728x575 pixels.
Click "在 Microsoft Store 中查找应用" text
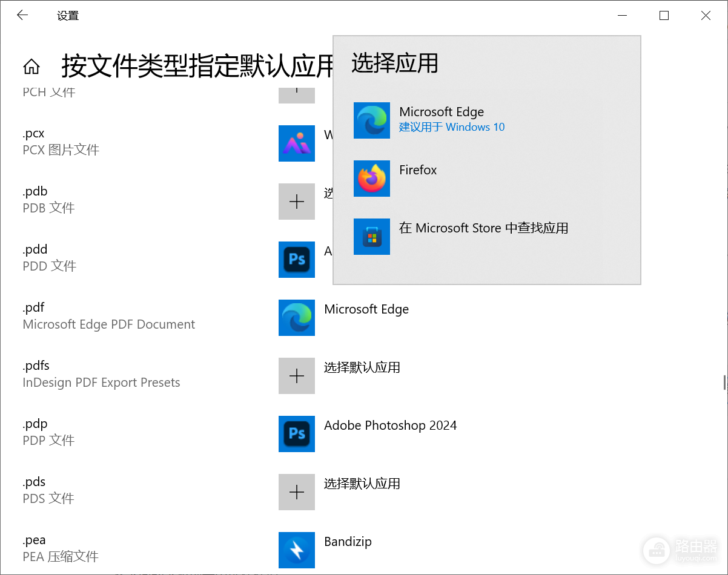(483, 228)
